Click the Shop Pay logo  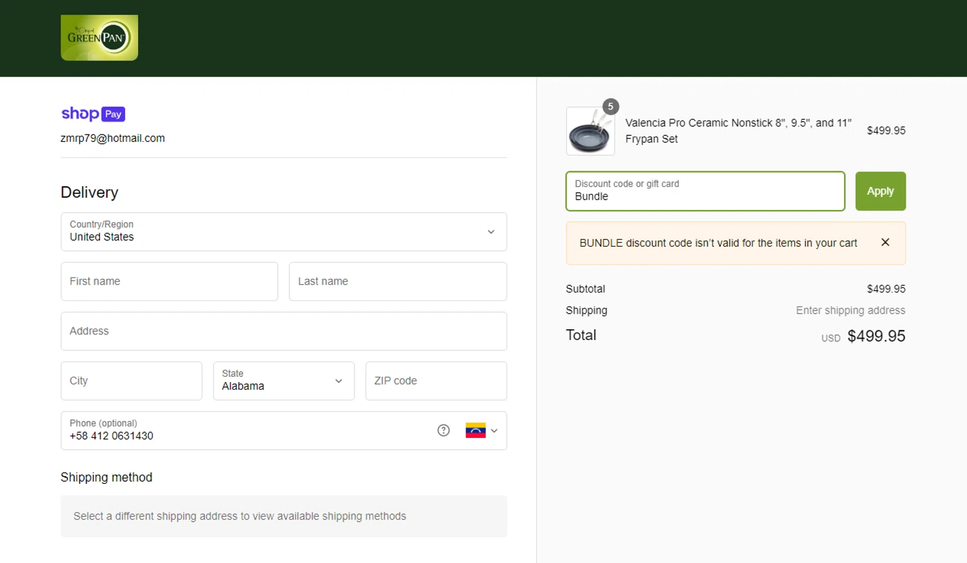pos(93,114)
